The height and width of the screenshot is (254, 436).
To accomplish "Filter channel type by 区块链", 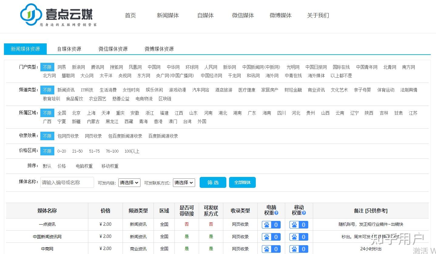I will [x=165, y=99].
